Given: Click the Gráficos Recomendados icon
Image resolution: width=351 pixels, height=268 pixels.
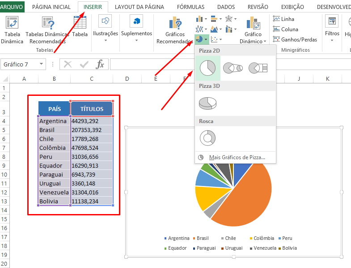Looking at the screenshot, I should (175, 24).
